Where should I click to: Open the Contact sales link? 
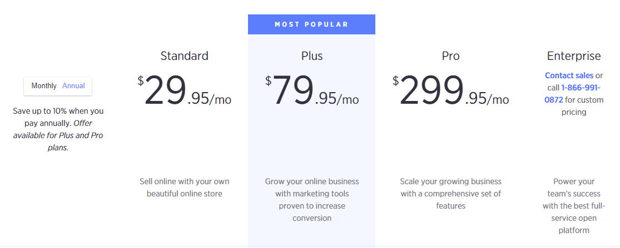(569, 75)
